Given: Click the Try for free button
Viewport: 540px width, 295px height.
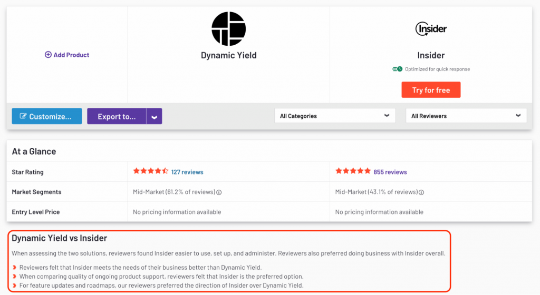Looking at the screenshot, I should click(x=431, y=90).
